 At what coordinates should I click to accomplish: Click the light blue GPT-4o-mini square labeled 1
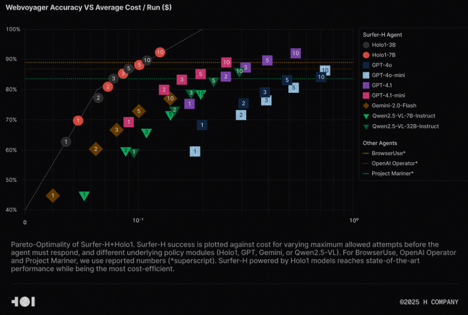tap(195, 151)
